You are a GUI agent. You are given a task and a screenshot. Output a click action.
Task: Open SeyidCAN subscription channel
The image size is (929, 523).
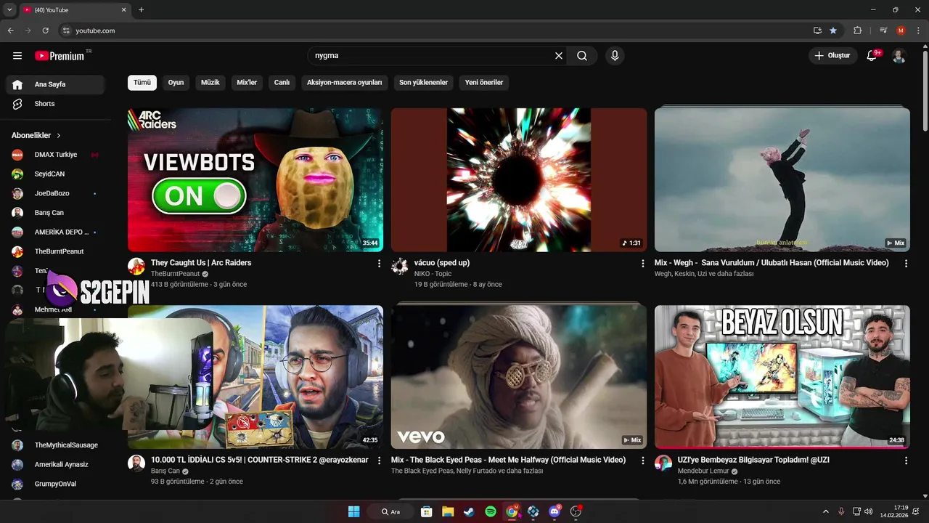pyautogui.click(x=55, y=174)
